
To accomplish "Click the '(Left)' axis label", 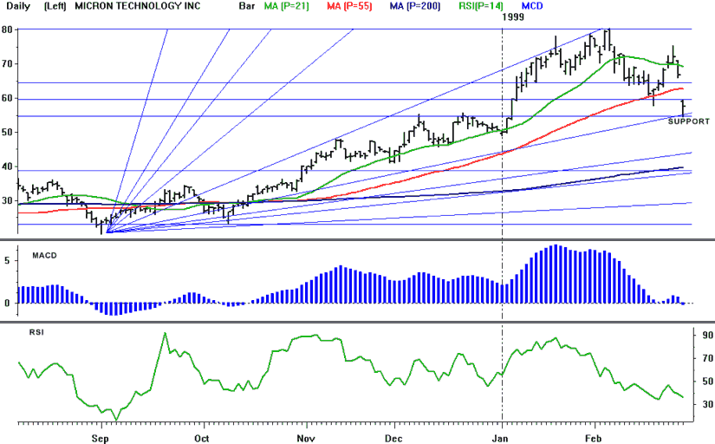I will pyautogui.click(x=55, y=6).
